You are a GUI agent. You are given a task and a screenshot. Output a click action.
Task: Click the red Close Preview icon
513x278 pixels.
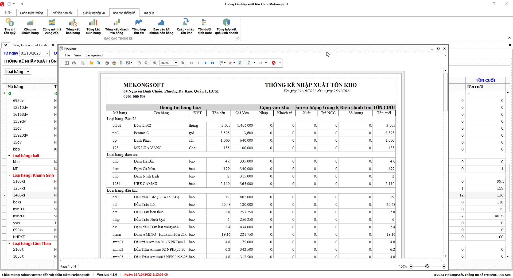[274, 63]
